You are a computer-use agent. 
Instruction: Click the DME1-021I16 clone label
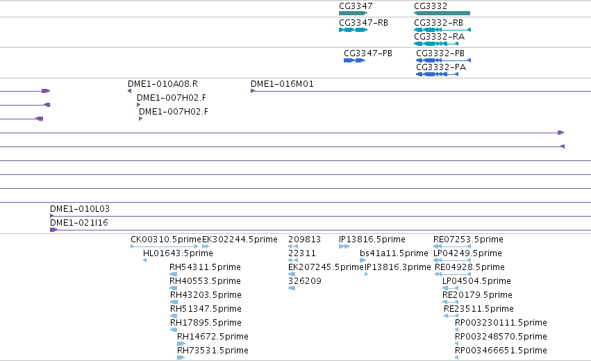[79, 222]
